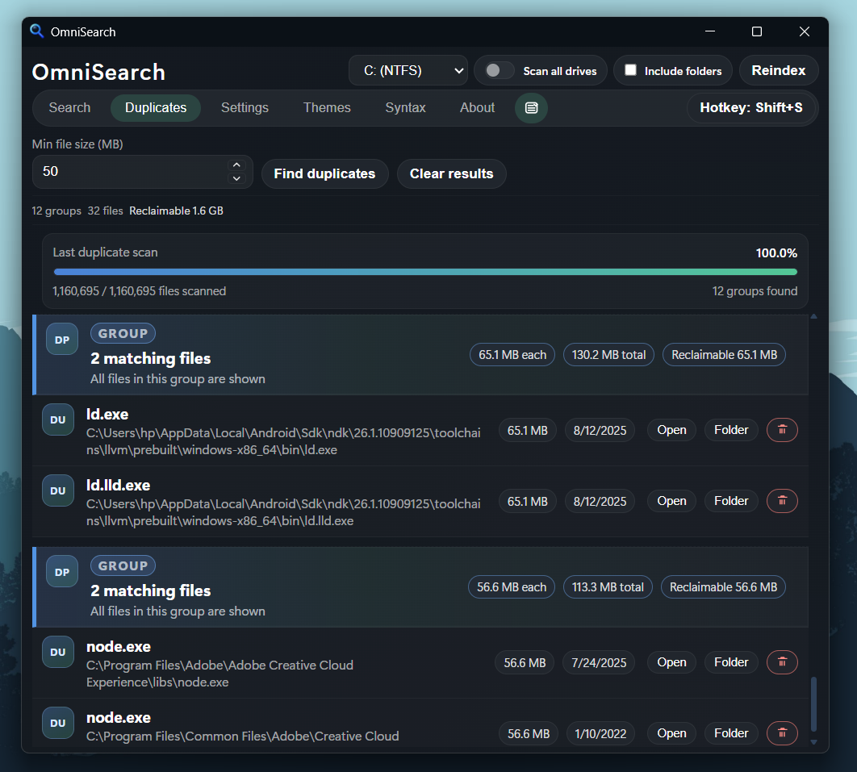Decrease min file size with down arrow
Image resolution: width=857 pixels, height=772 pixels.
[236, 178]
